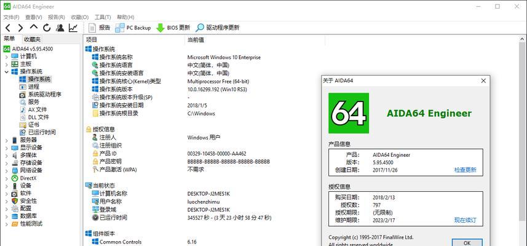Collapse the 操作系统 tree node
Image resolution: width=527 pixels, height=246 pixels.
coord(6,71)
